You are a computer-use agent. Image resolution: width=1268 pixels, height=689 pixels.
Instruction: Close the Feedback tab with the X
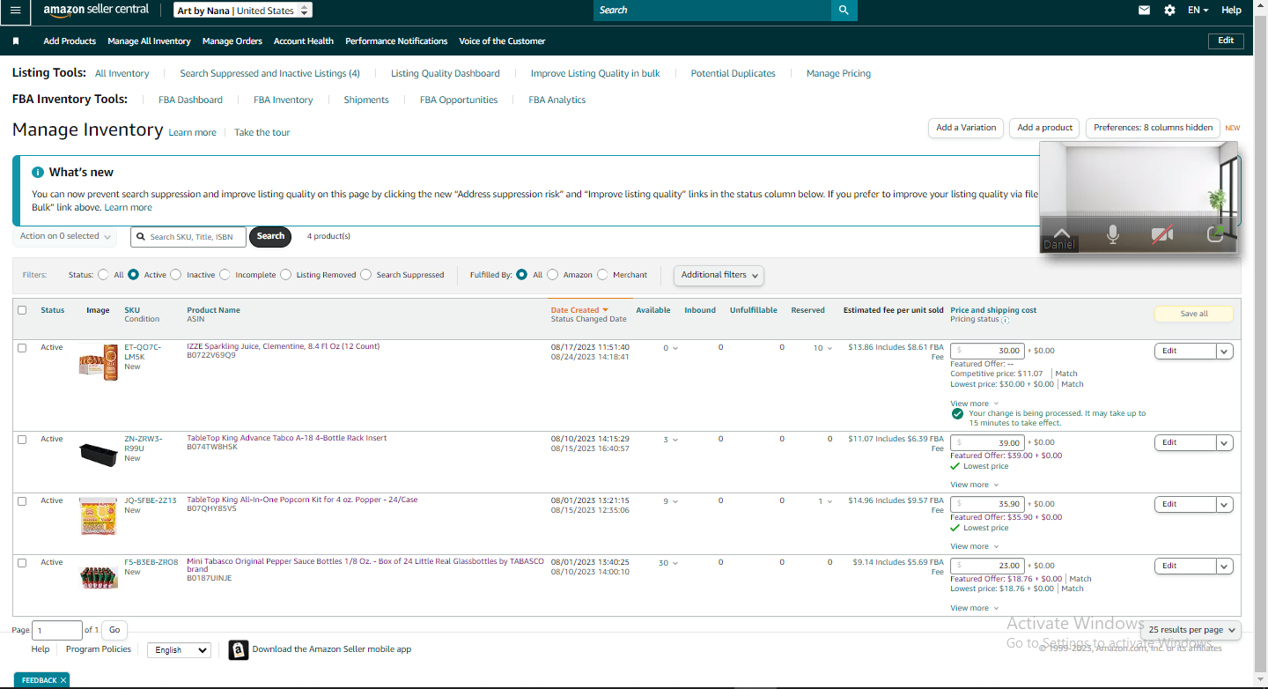(x=63, y=680)
